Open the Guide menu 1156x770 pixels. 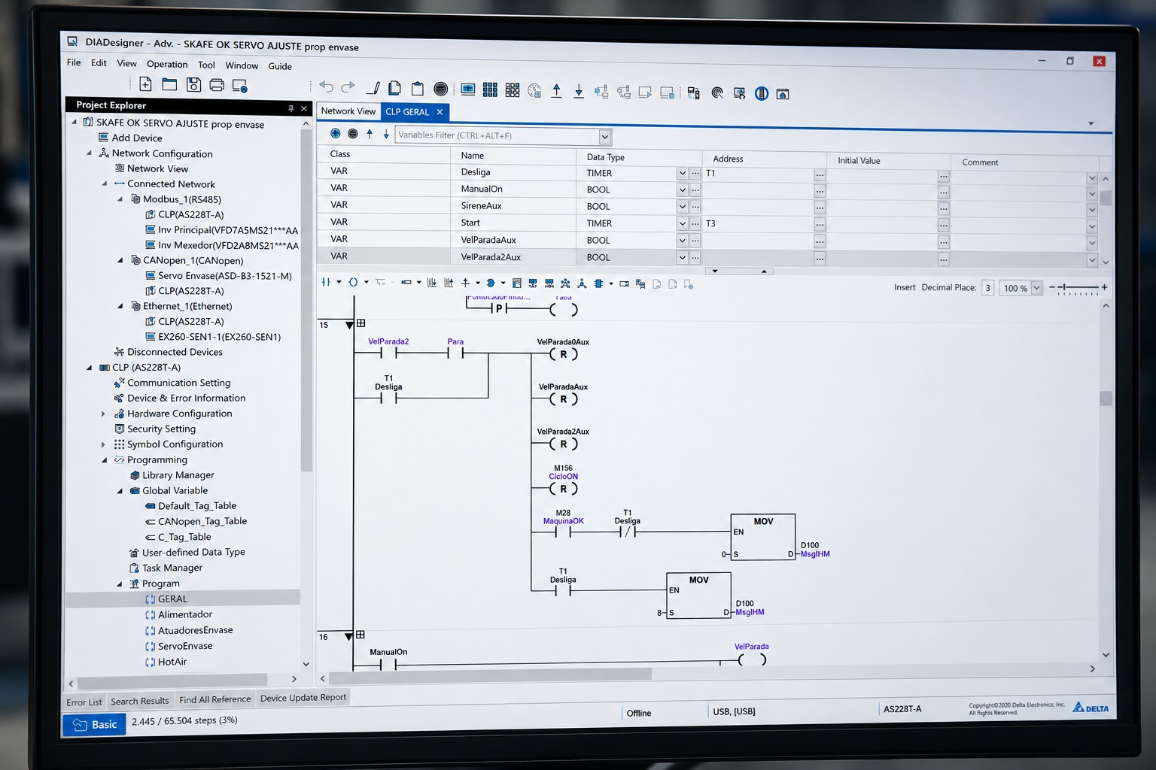click(x=280, y=66)
